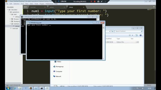Refresh the Explorer folder view
This screenshot has width=161, height=90.
click(x=112, y=31)
